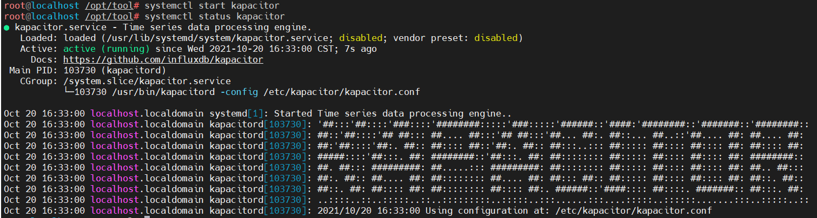Click the 'Time series data processing engine' service title
Viewport: 817px width, 218px height.
(x=215, y=27)
